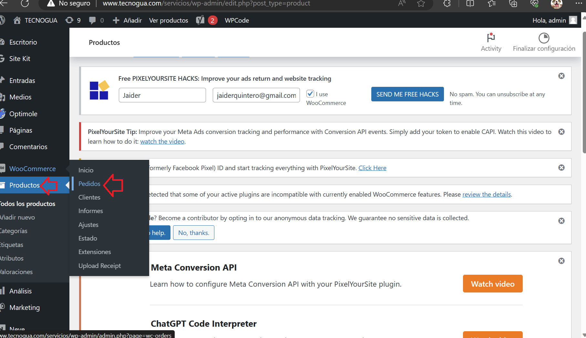Open Ajustes in WooCommerce submenu

[88, 225]
